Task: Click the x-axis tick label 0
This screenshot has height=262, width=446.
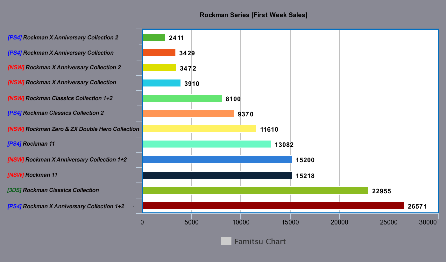Action: (142, 223)
